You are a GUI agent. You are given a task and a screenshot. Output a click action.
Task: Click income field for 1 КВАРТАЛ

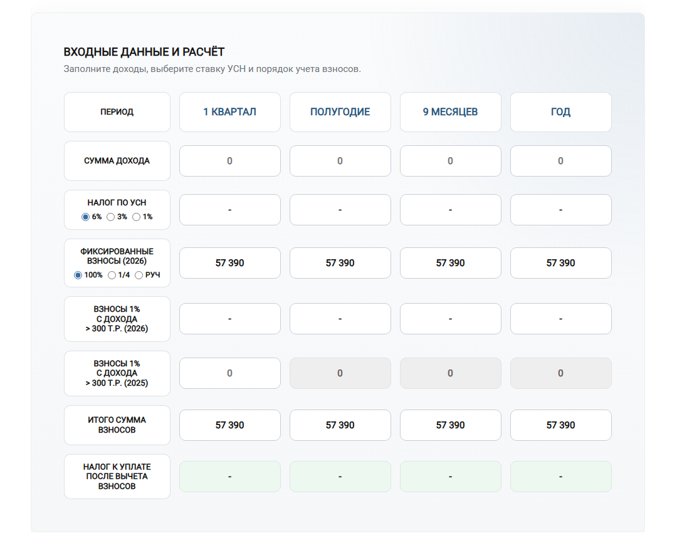point(229,161)
